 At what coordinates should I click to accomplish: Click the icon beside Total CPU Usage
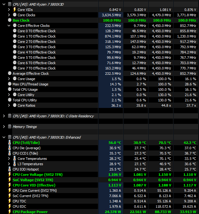tap(10, 89)
